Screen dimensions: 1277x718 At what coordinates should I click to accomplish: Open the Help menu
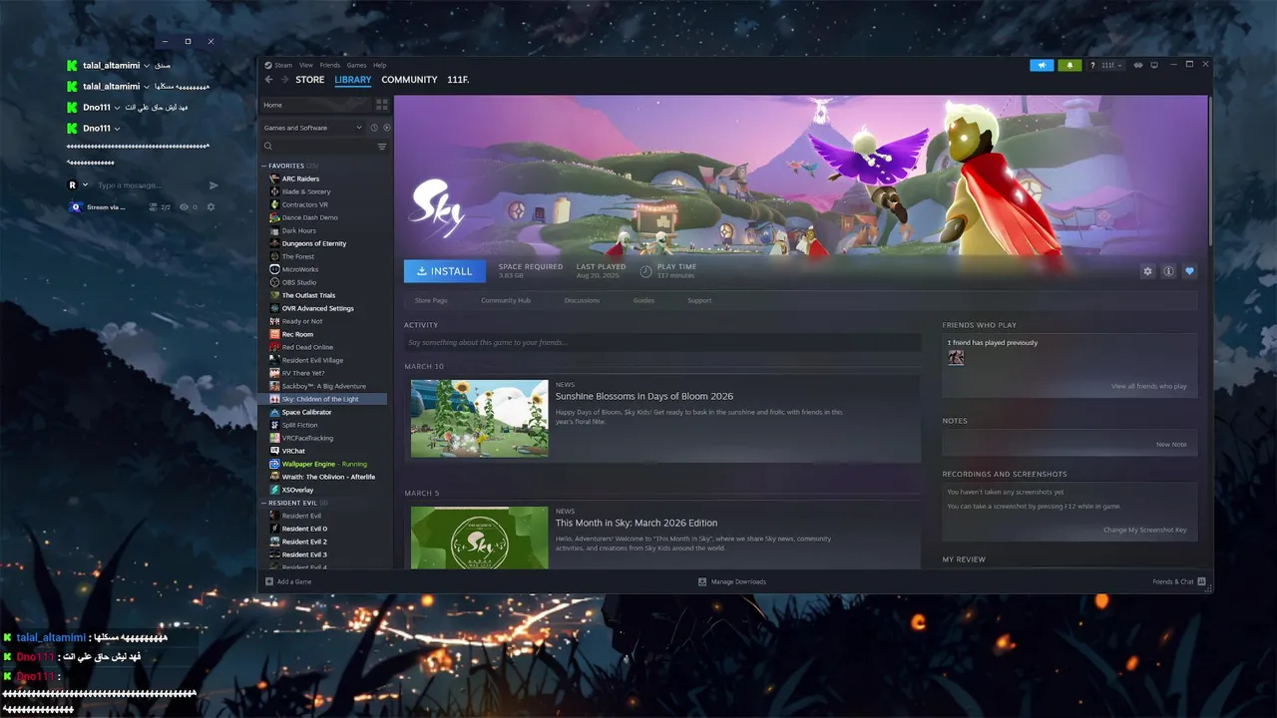pos(379,65)
